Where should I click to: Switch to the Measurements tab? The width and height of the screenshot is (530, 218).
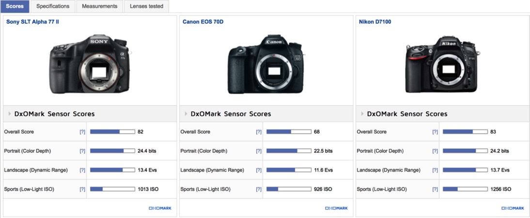(99, 6)
